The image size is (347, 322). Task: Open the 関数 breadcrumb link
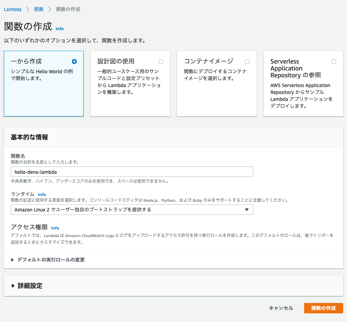pos(39,9)
